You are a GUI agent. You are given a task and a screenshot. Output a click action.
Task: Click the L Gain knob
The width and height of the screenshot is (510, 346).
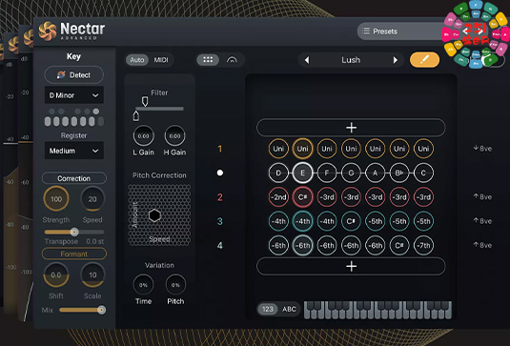point(143,136)
